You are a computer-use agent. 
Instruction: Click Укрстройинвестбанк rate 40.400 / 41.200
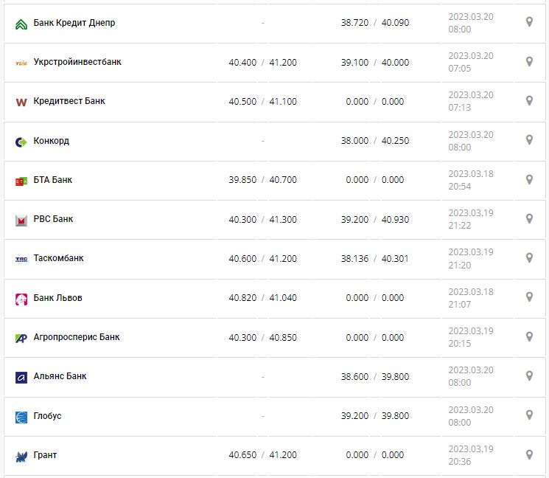pos(262,63)
